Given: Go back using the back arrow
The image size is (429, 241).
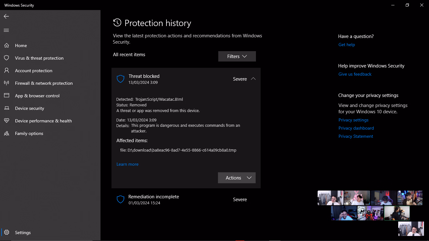Looking at the screenshot, I should click(6, 16).
